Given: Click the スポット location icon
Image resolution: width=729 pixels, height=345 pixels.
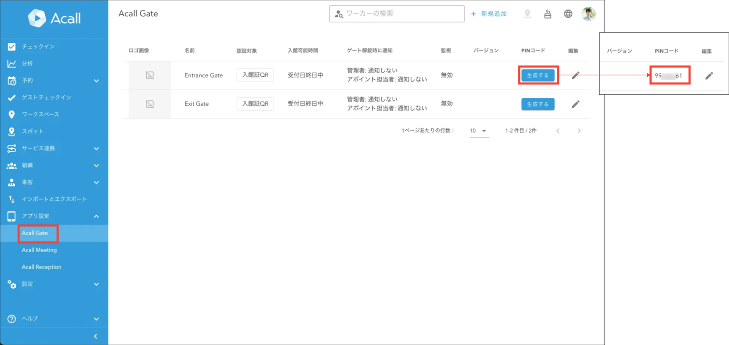Looking at the screenshot, I should [11, 131].
